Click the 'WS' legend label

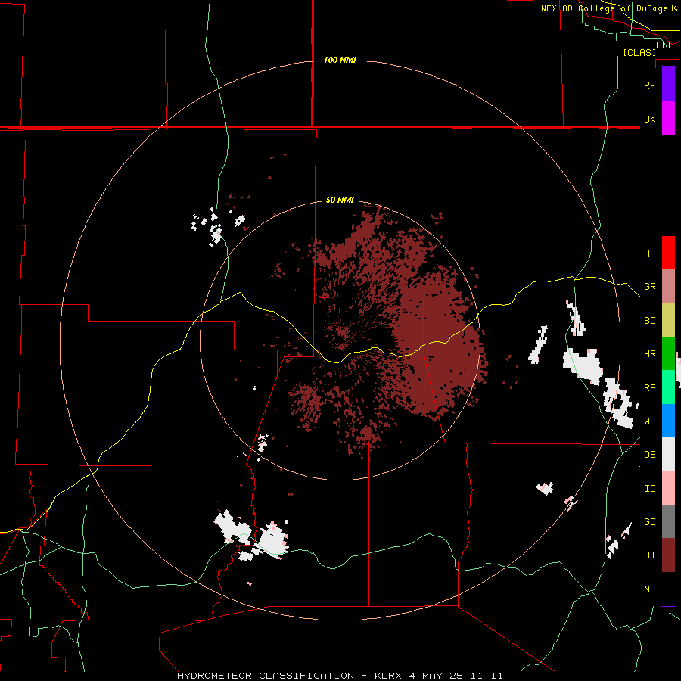(649, 421)
